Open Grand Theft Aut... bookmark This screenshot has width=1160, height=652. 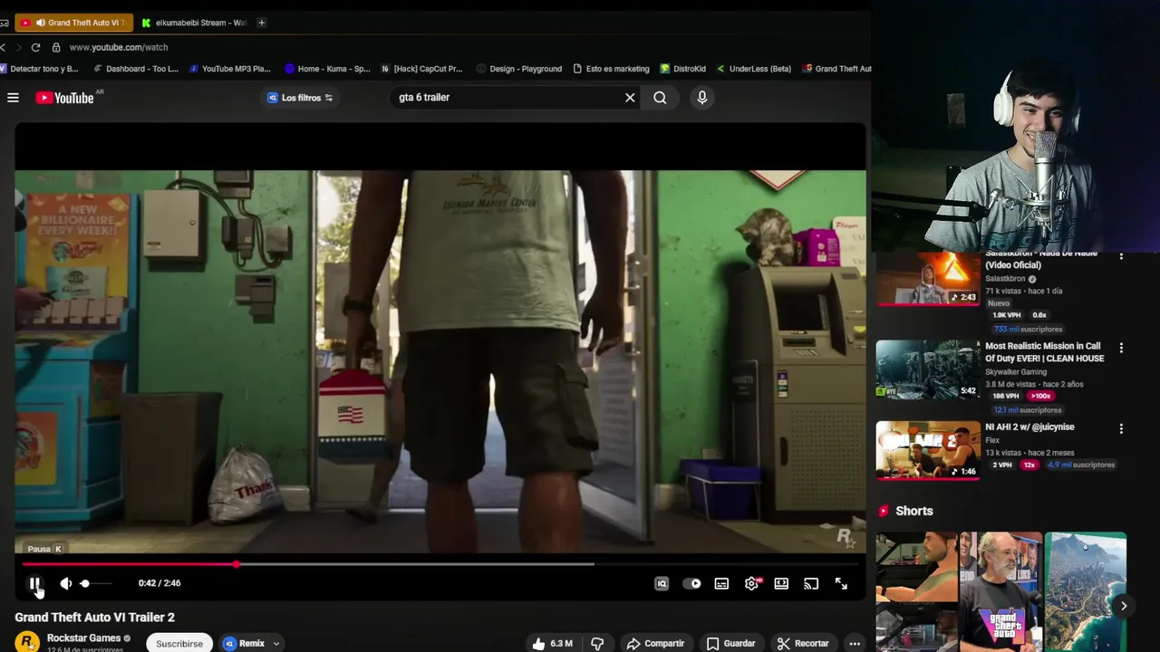coord(836,69)
